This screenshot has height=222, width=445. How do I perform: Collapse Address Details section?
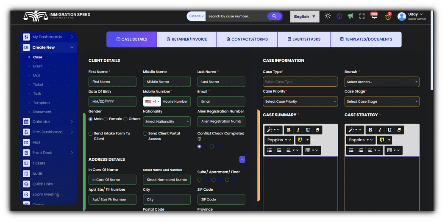pos(242,159)
